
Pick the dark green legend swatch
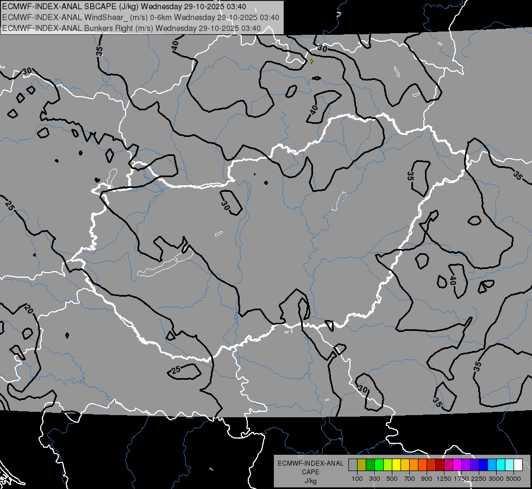pyautogui.click(x=370, y=465)
